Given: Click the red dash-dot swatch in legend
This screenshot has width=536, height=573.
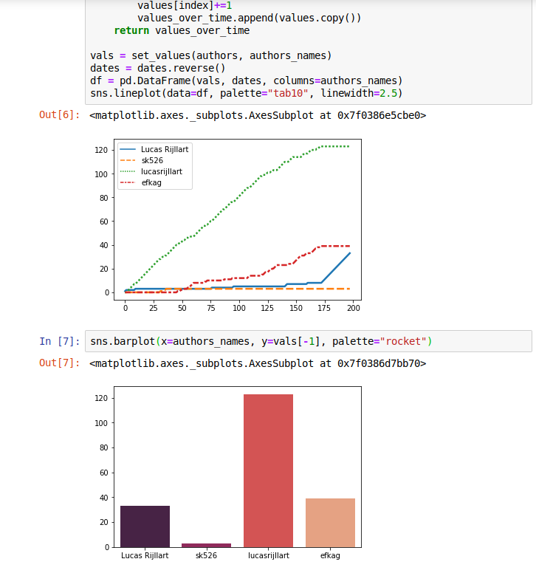Looking at the screenshot, I should [x=128, y=182].
